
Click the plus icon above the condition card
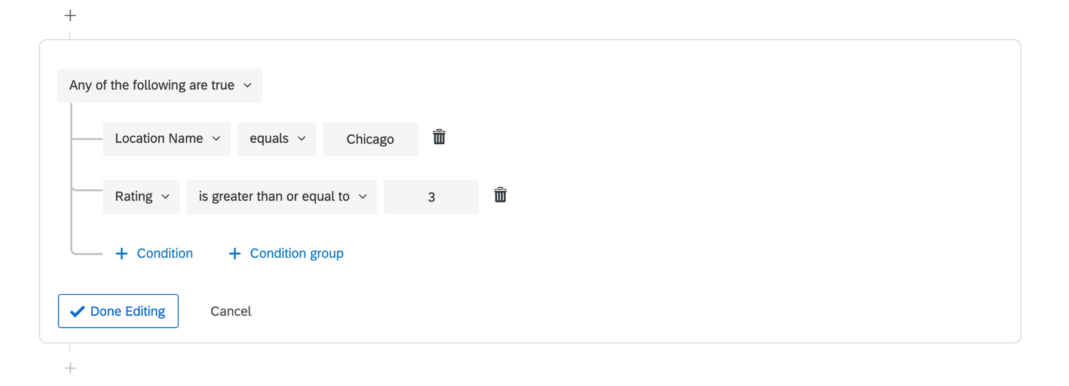(70, 14)
